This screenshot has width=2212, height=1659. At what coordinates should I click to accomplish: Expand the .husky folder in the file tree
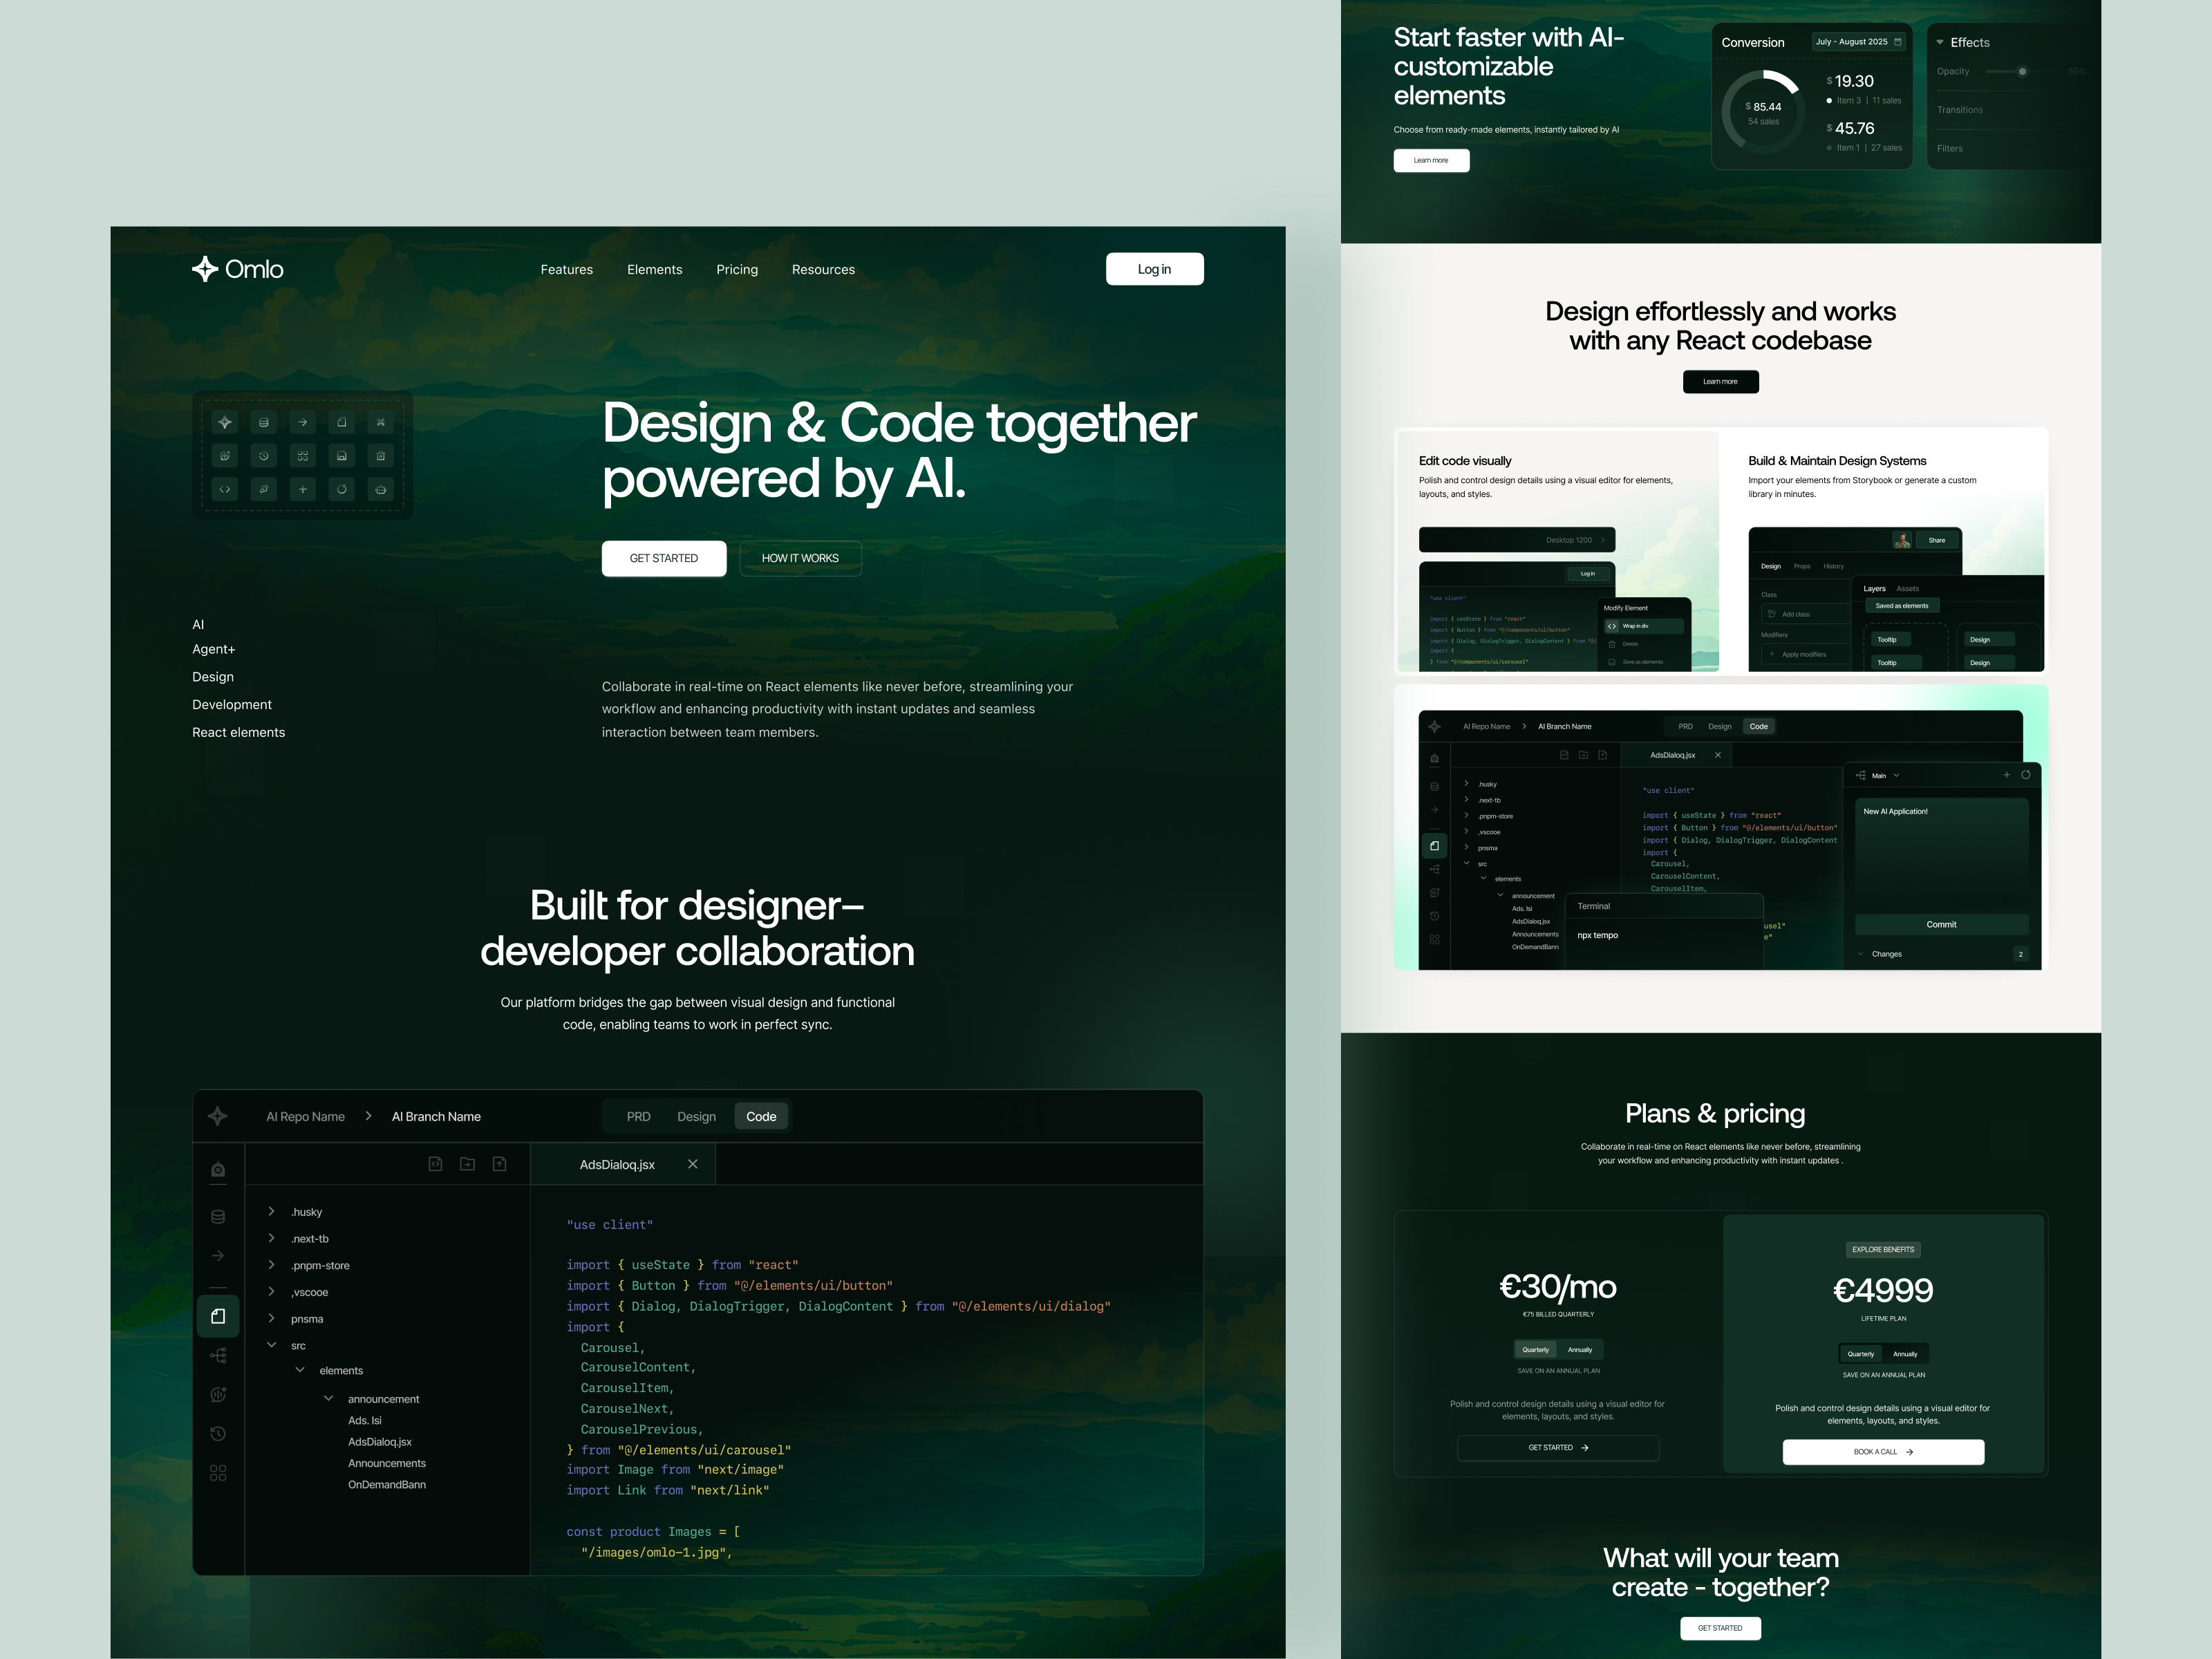click(272, 1211)
